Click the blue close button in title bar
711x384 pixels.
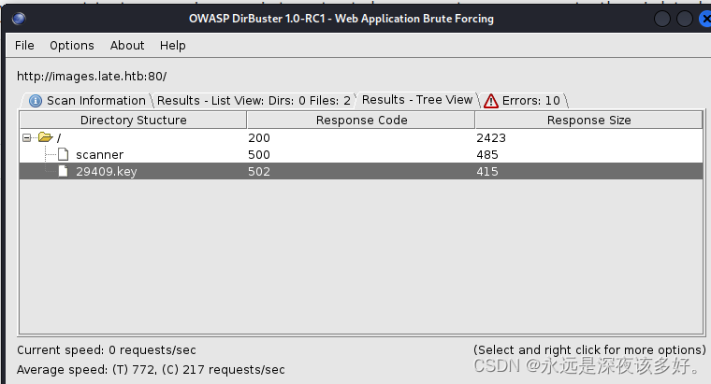click(x=705, y=19)
